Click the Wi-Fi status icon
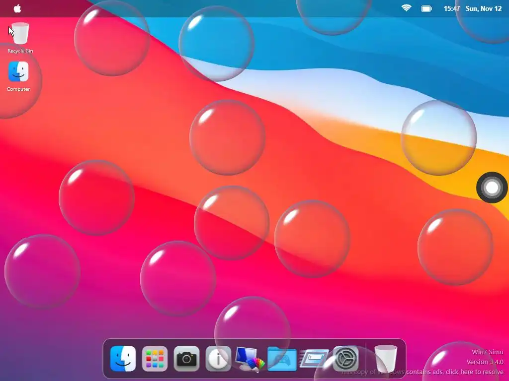 (x=406, y=8)
